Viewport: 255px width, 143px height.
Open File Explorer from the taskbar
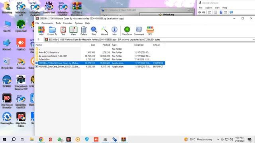pos(32,139)
